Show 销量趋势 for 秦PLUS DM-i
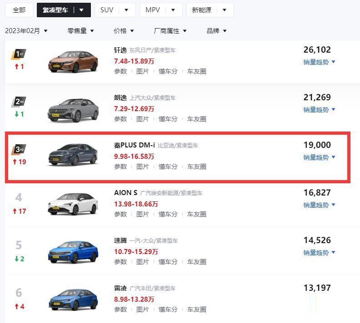Image resolution: width=360 pixels, height=323 pixels. click(319, 157)
